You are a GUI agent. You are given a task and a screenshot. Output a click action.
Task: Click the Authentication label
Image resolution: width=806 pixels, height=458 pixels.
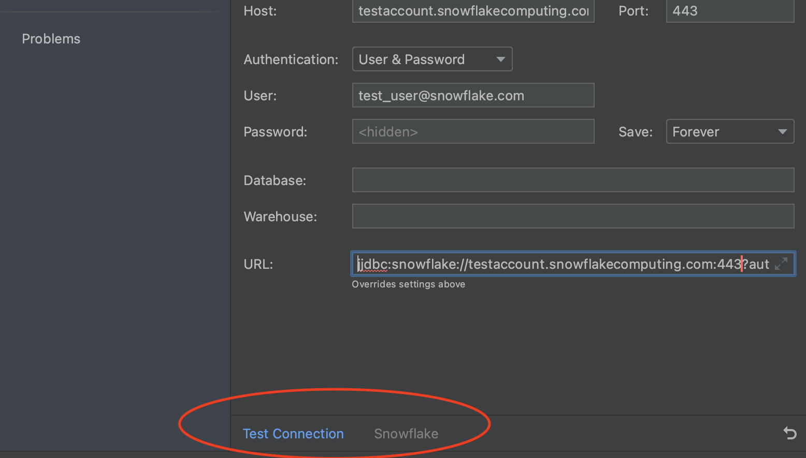291,59
